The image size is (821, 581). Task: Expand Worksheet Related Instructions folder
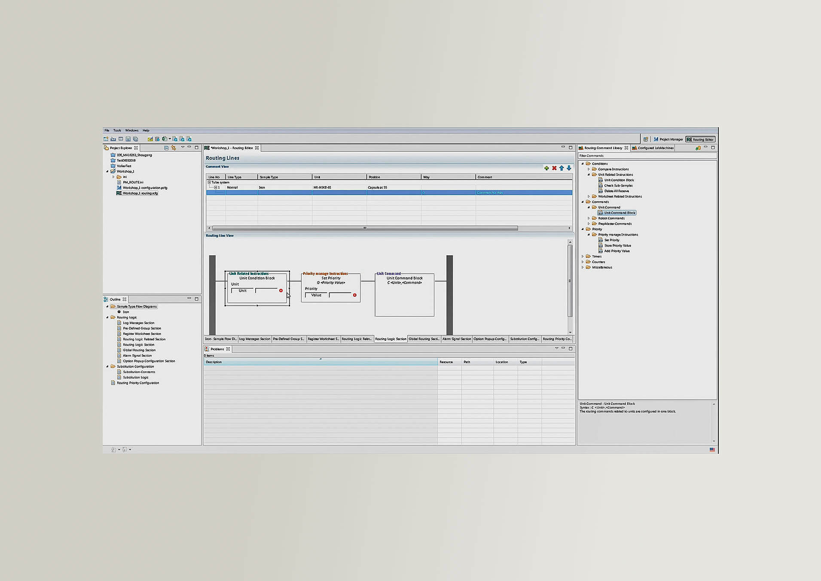click(x=589, y=196)
